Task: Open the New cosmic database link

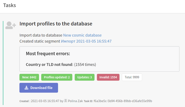Action: [x=82, y=35]
